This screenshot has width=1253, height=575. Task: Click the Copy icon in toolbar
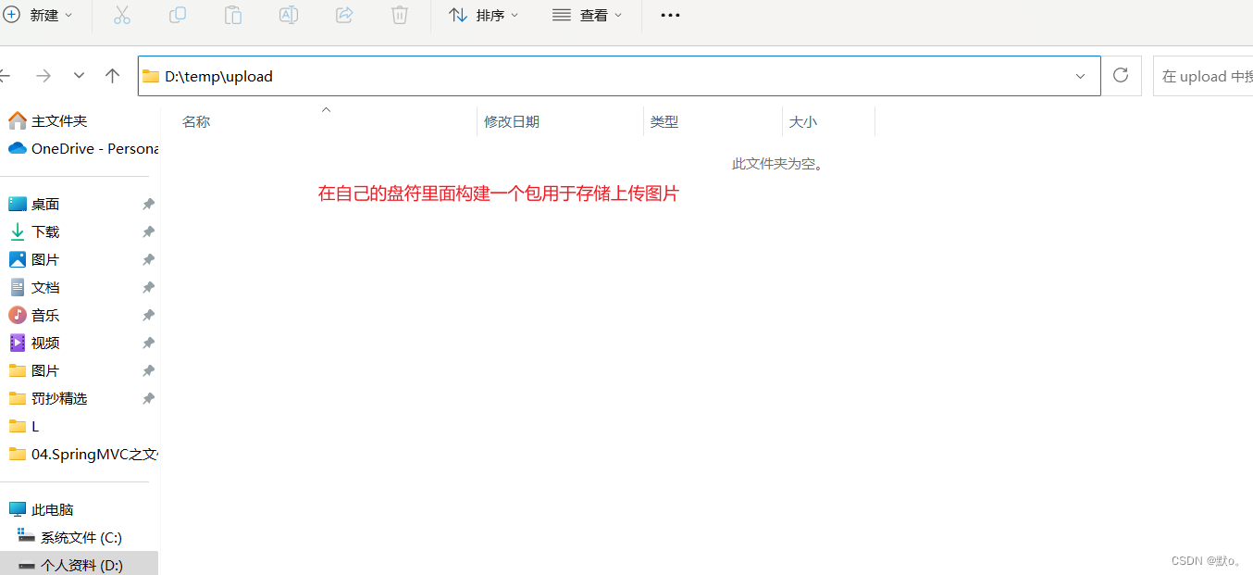178,15
